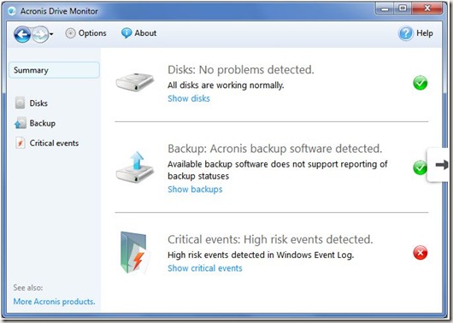
Task: Click the greyed forward navigation arrow
Action: [40, 34]
